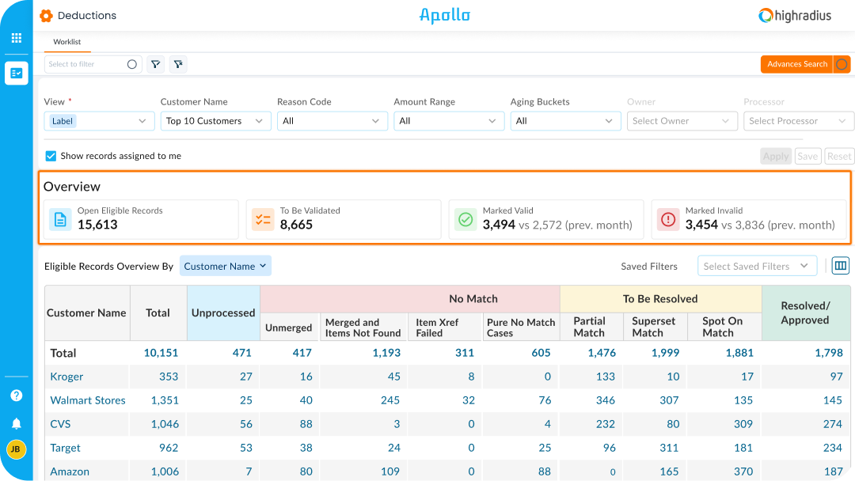
Task: Click the highradius logo in the header
Action: click(794, 15)
